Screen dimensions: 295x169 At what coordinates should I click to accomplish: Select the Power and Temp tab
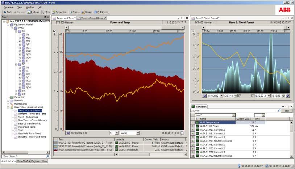(x=65, y=18)
